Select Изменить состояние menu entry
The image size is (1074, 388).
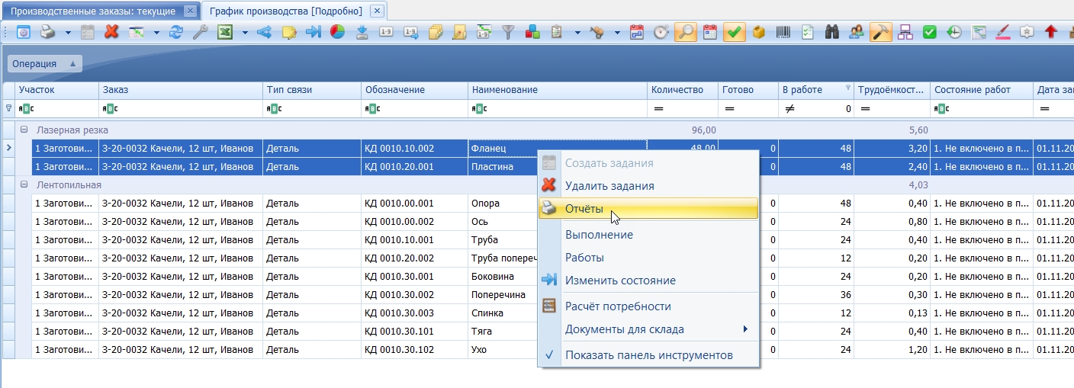coord(648,281)
